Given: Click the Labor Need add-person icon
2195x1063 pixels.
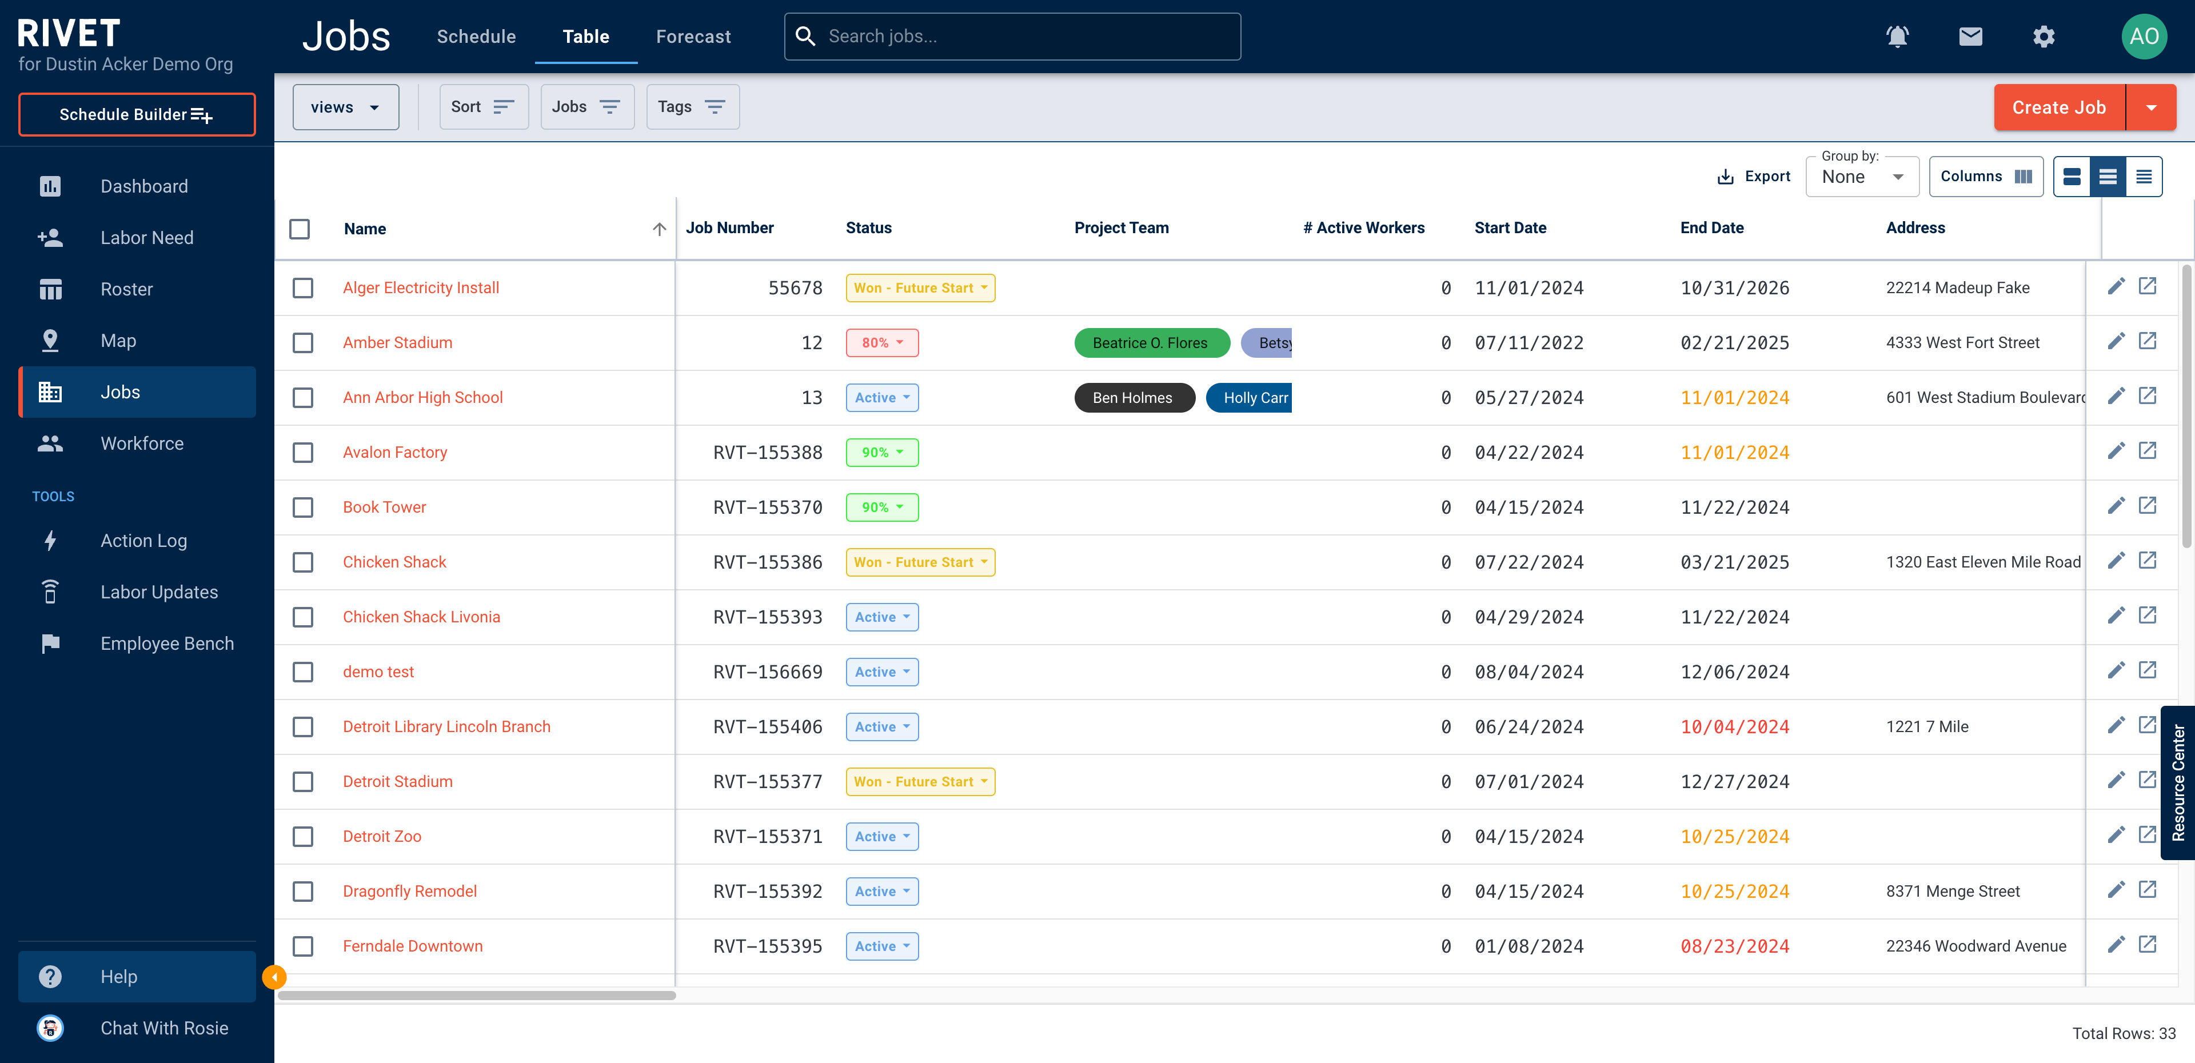Looking at the screenshot, I should pos(50,238).
